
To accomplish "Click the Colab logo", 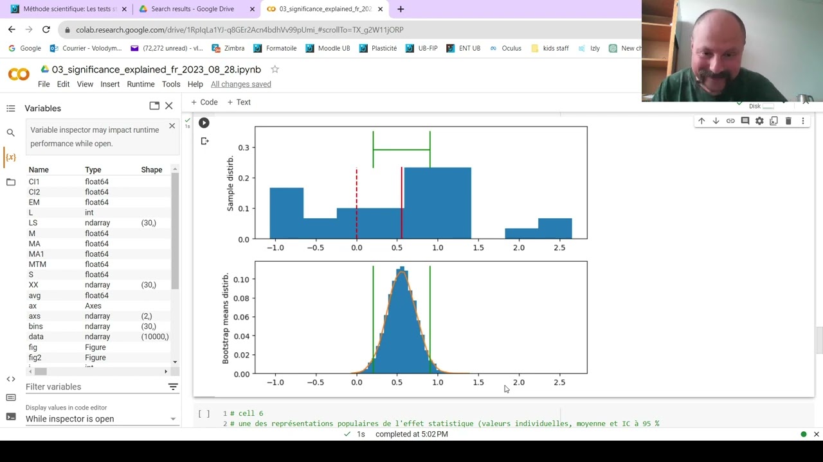I will coord(19,74).
